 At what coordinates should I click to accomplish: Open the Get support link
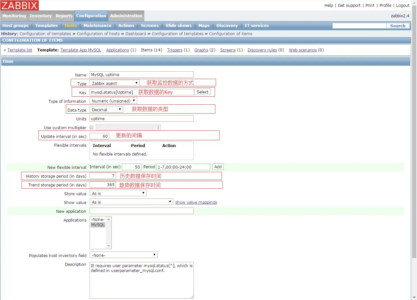(x=349, y=5)
